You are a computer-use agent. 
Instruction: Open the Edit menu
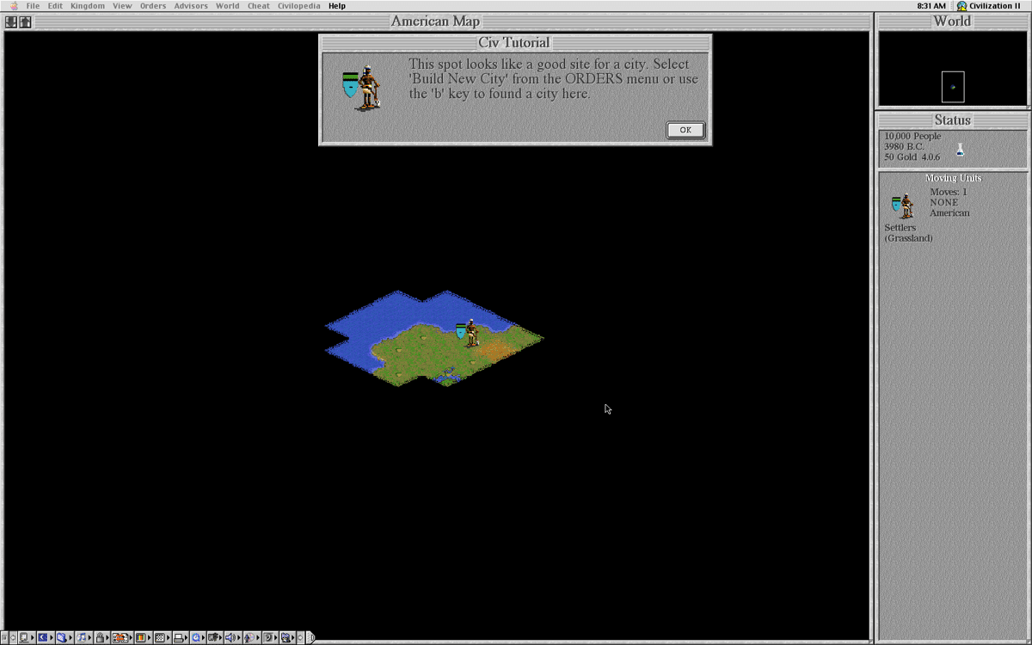[x=55, y=6]
